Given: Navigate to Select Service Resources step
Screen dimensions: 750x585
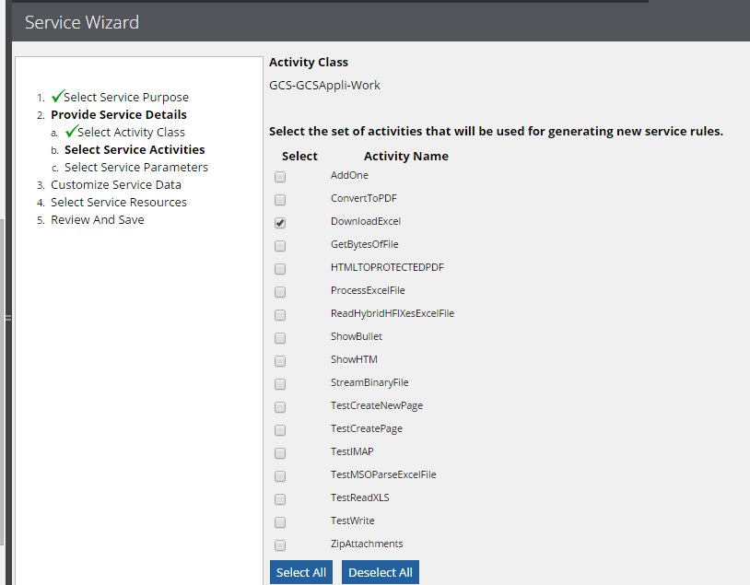Looking at the screenshot, I should [118, 202].
